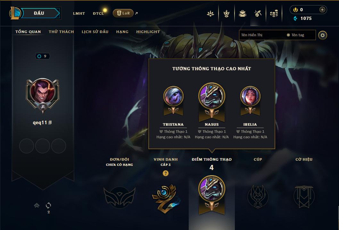The height and width of the screenshot is (230, 339).
Task: Select Tristana mastery portrait
Action: 173,96
